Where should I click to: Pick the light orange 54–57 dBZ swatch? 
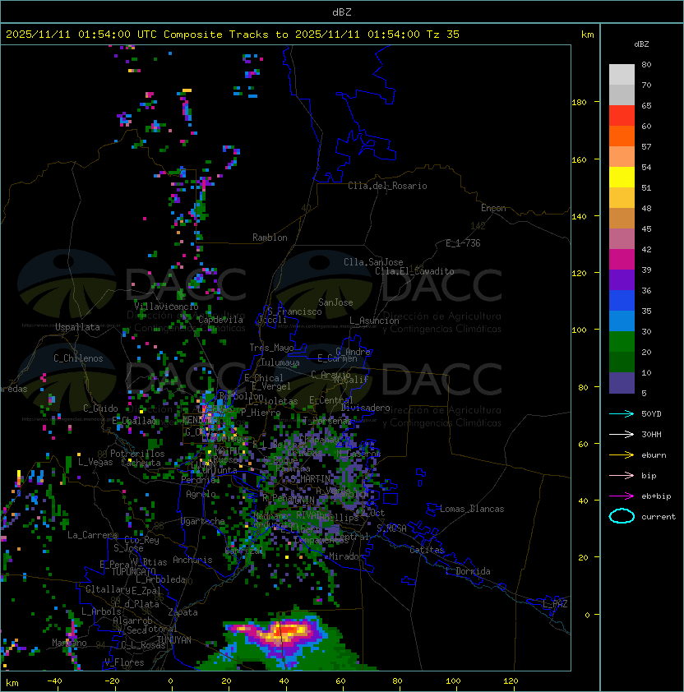click(622, 156)
